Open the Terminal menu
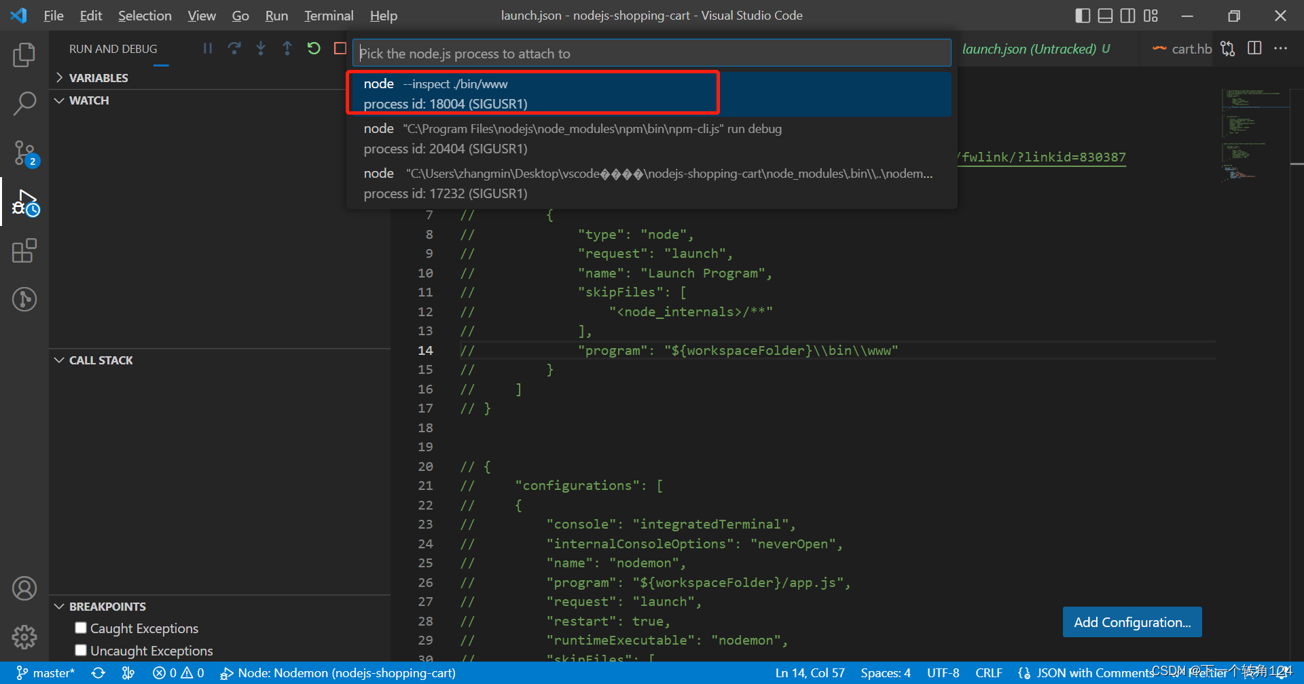The width and height of the screenshot is (1304, 684). [x=329, y=16]
